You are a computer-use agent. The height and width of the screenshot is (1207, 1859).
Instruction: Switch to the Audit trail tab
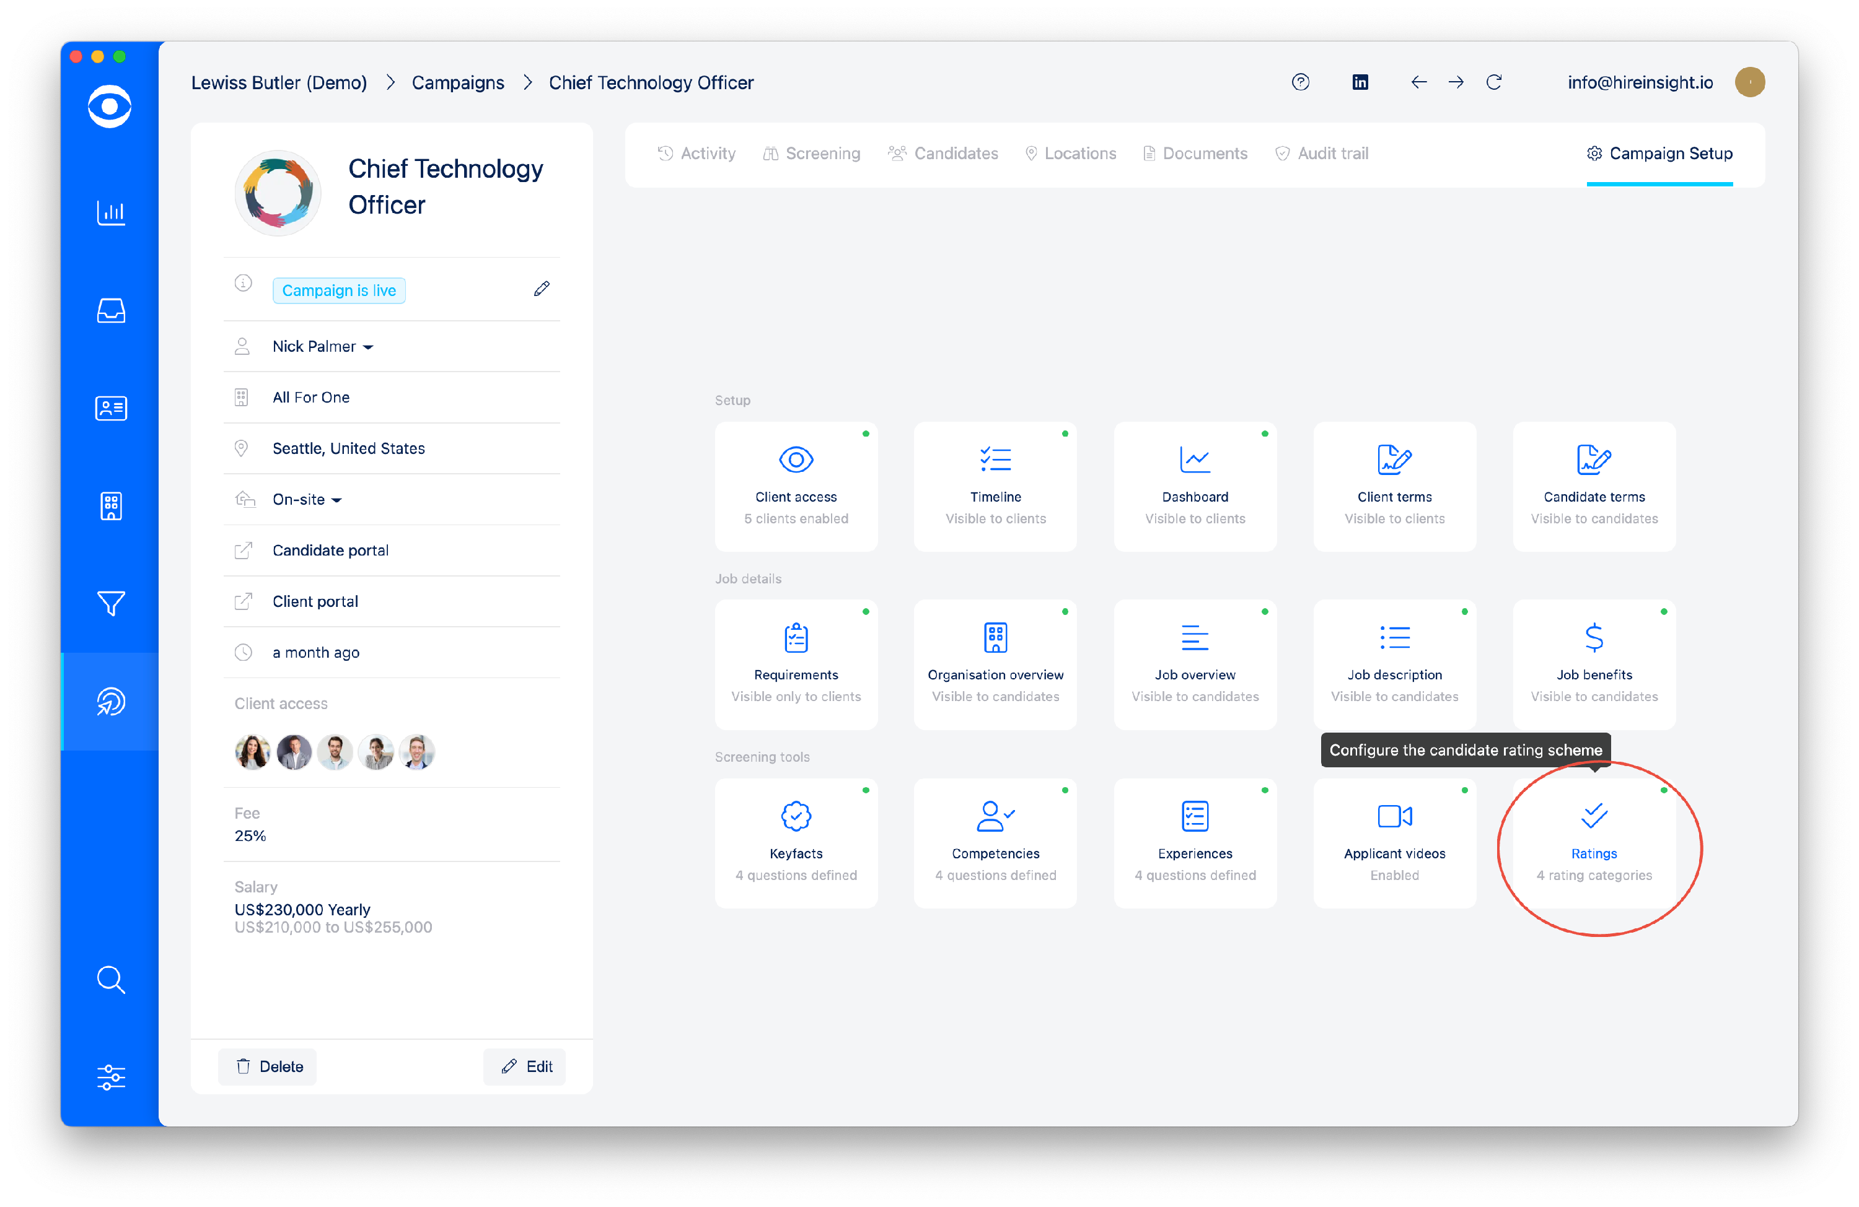point(1322,153)
